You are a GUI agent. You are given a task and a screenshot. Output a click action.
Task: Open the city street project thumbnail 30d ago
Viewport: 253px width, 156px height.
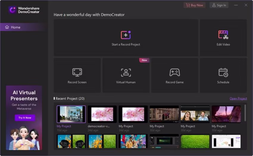click(x=164, y=114)
